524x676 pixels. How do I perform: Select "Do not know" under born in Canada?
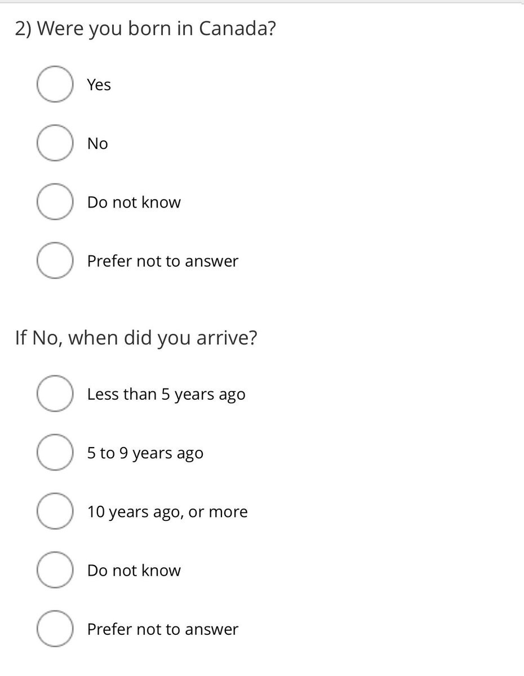(55, 202)
